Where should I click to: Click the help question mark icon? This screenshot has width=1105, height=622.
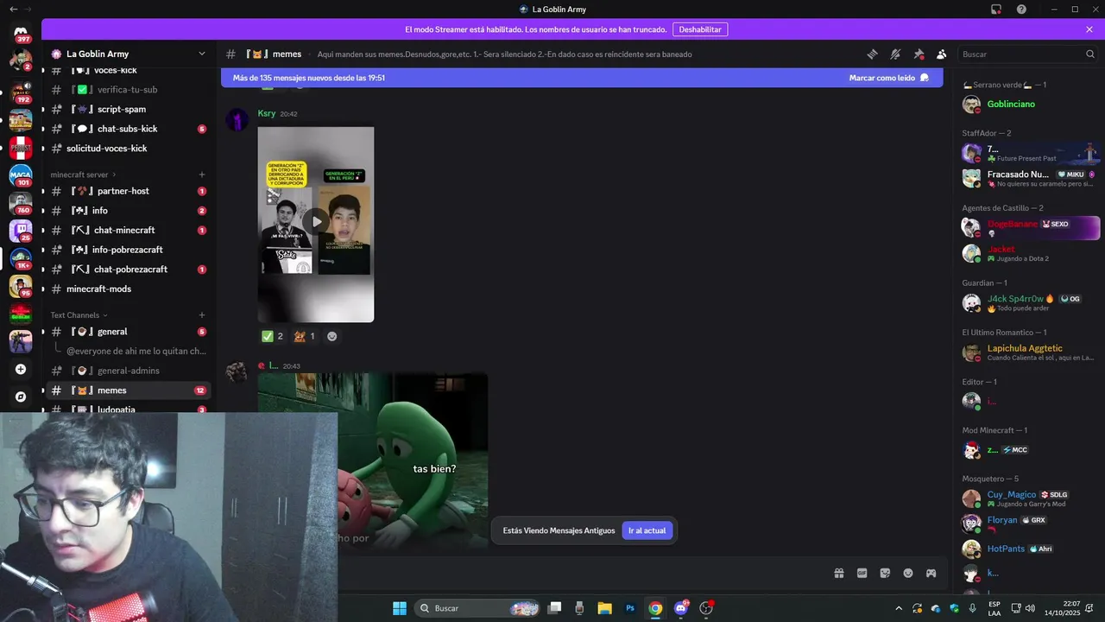pos(1021,10)
